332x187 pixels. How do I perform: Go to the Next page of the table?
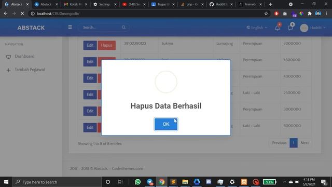305,143
